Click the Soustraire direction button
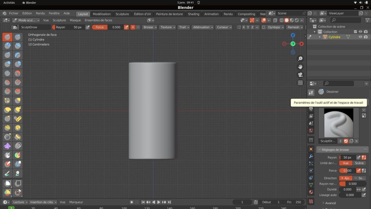 click(x=359, y=178)
